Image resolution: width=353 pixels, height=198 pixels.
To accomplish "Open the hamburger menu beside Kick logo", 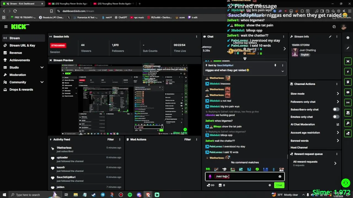I will click(x=6, y=27).
